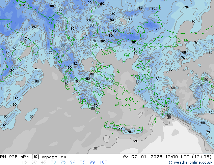Screen dimensions: 214x165
Task: Click the "12:00 UTC" time text
Action: coord(177,157)
